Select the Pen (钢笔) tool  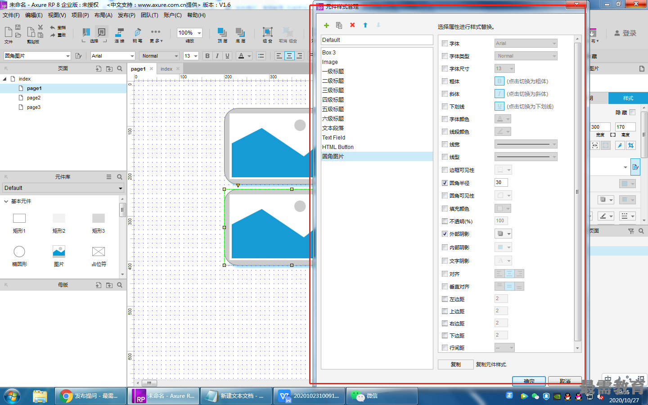point(137,35)
